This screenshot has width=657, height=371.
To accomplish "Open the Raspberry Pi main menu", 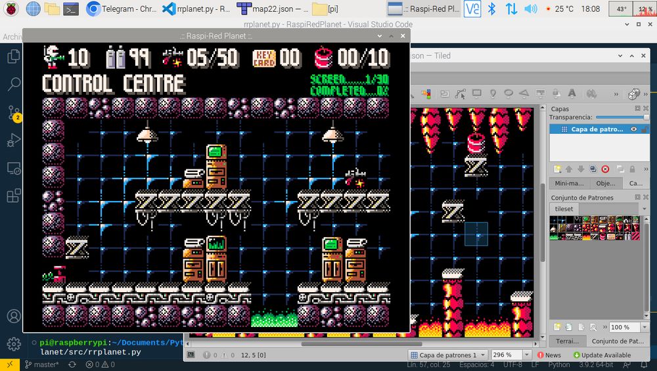I will tap(11, 9).
